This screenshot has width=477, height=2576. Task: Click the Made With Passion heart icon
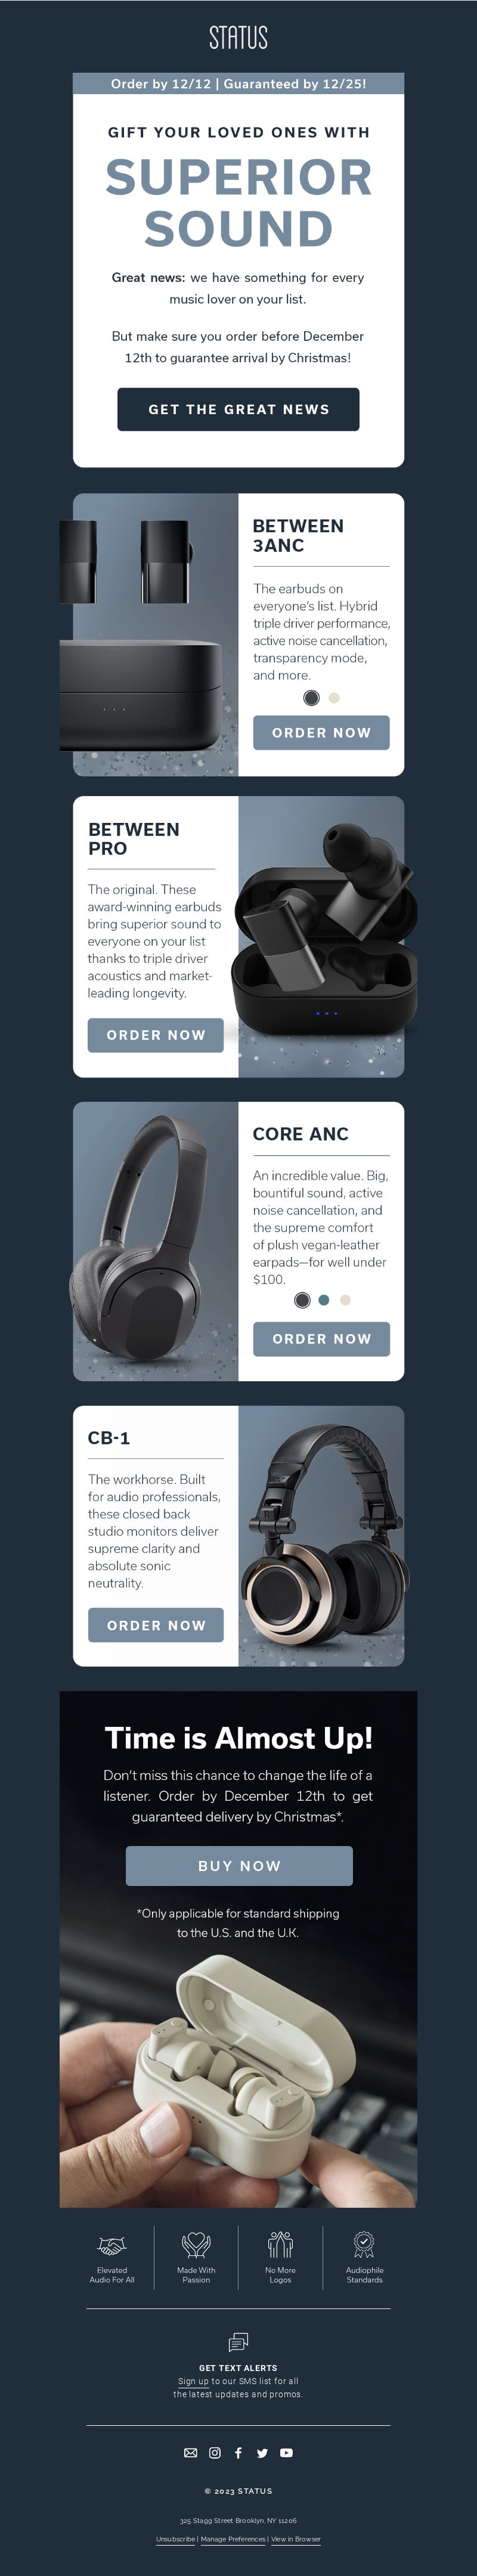(196, 2245)
